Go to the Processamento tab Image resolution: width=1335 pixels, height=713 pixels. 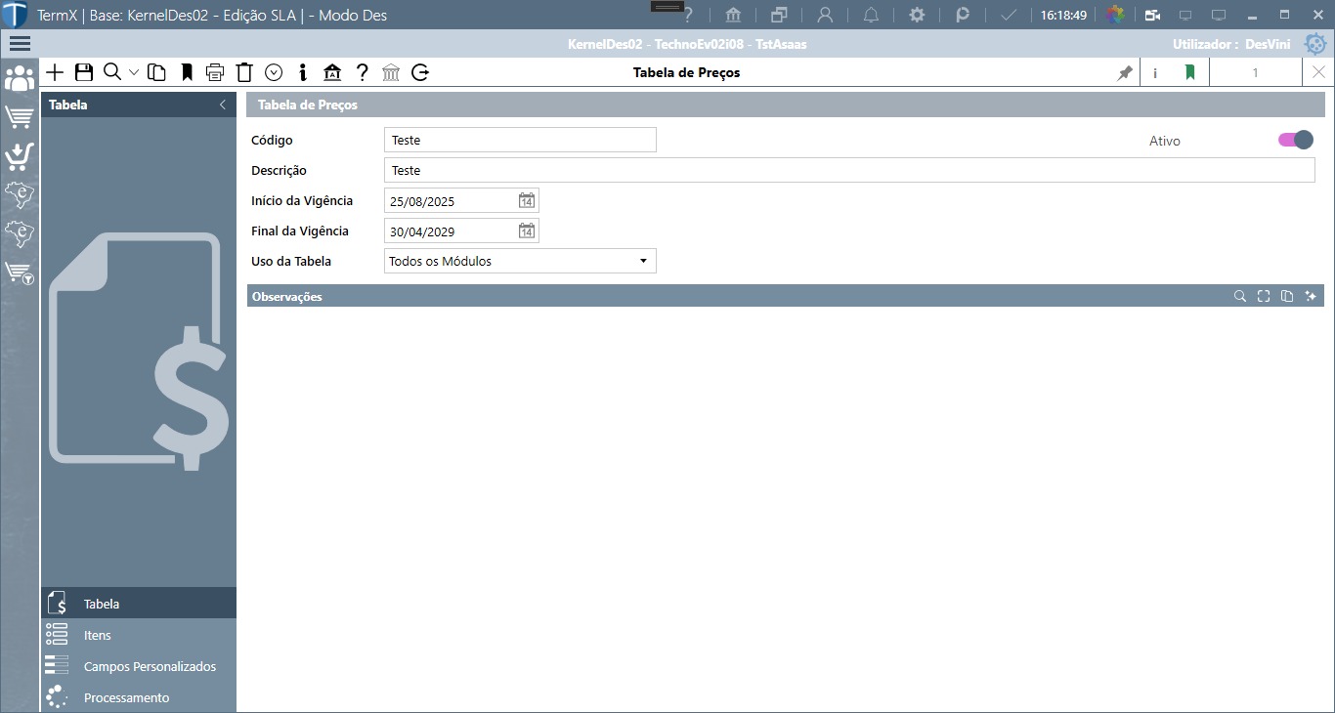(x=139, y=697)
